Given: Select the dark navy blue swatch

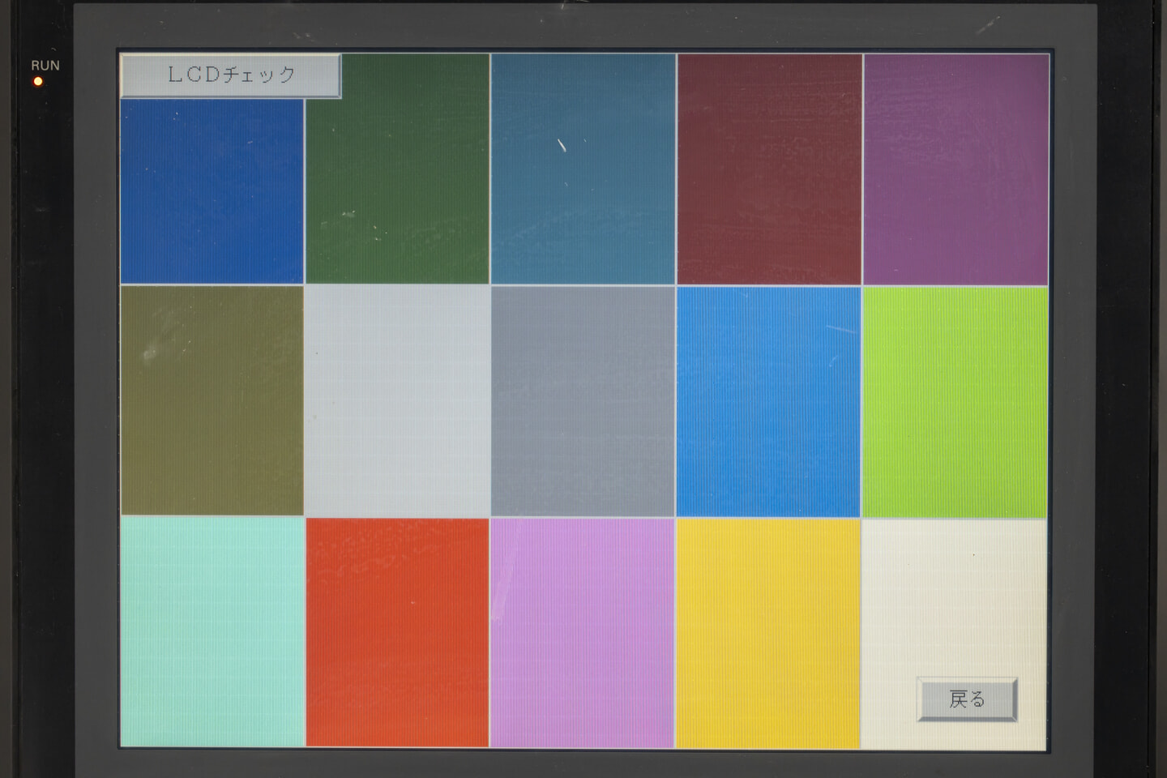Looking at the screenshot, I should (212, 190).
